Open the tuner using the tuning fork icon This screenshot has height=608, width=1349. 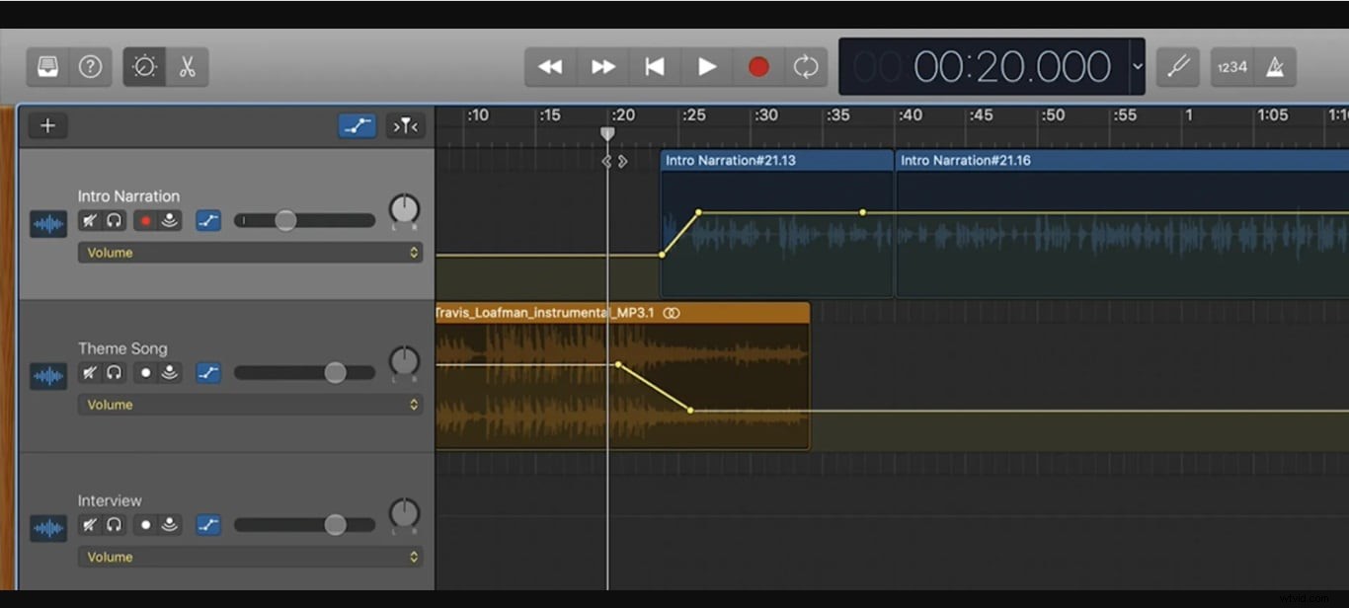[1178, 66]
